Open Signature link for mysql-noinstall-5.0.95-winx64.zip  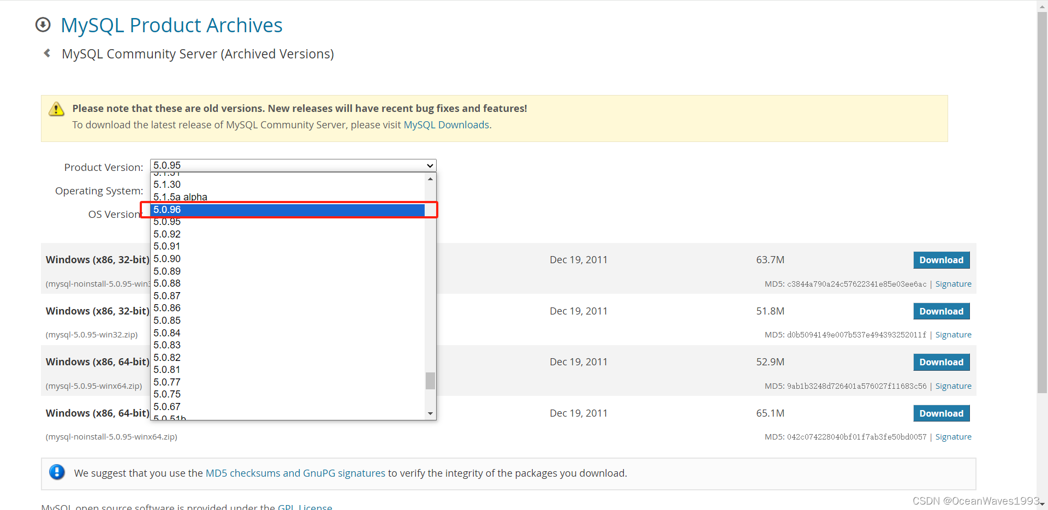[x=953, y=437]
